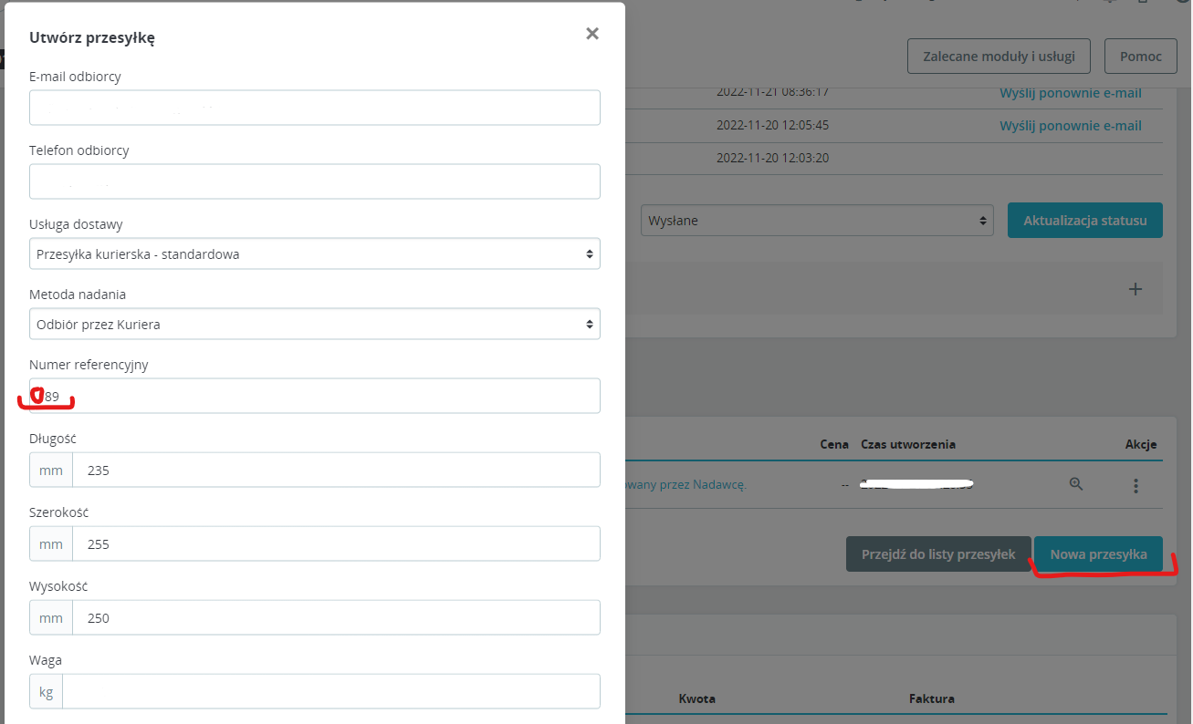The height and width of the screenshot is (724, 1193).
Task: Click the Nowa przesyłka button
Action: [x=1098, y=553]
